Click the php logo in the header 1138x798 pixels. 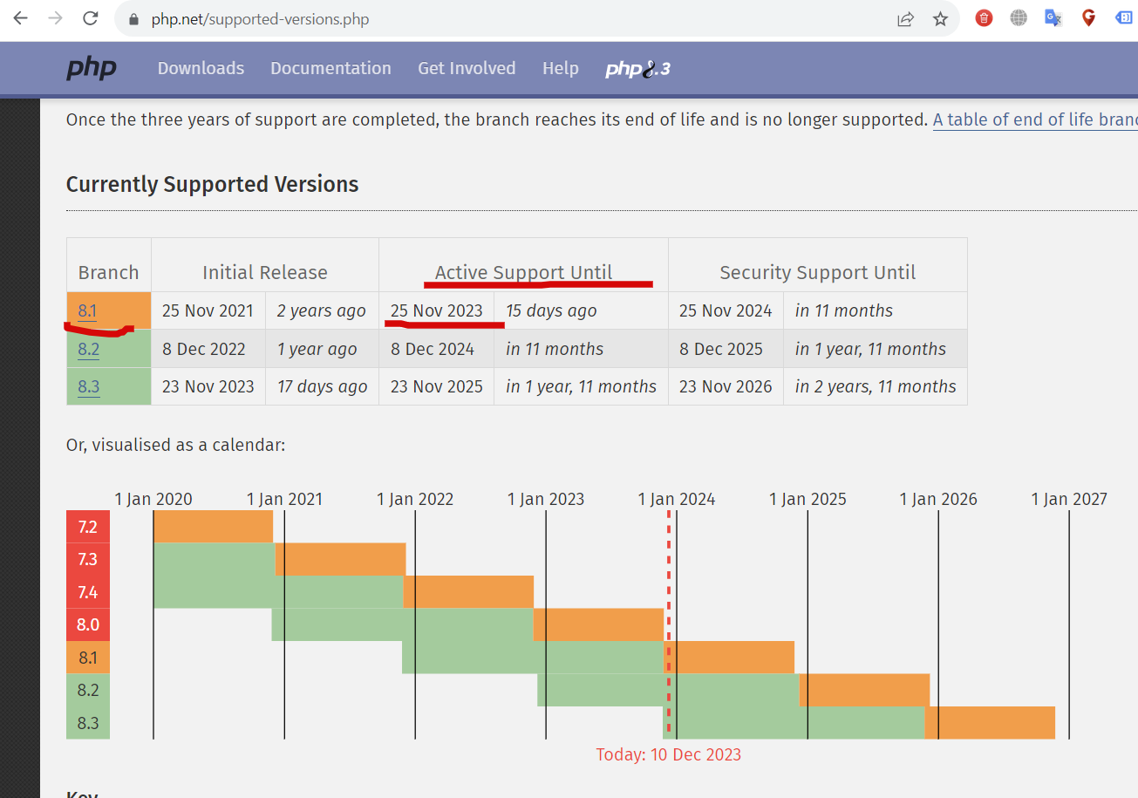pyautogui.click(x=92, y=68)
